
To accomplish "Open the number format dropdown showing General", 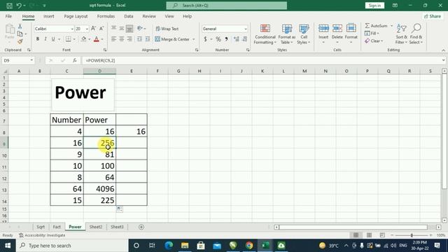I will click(246, 29).
